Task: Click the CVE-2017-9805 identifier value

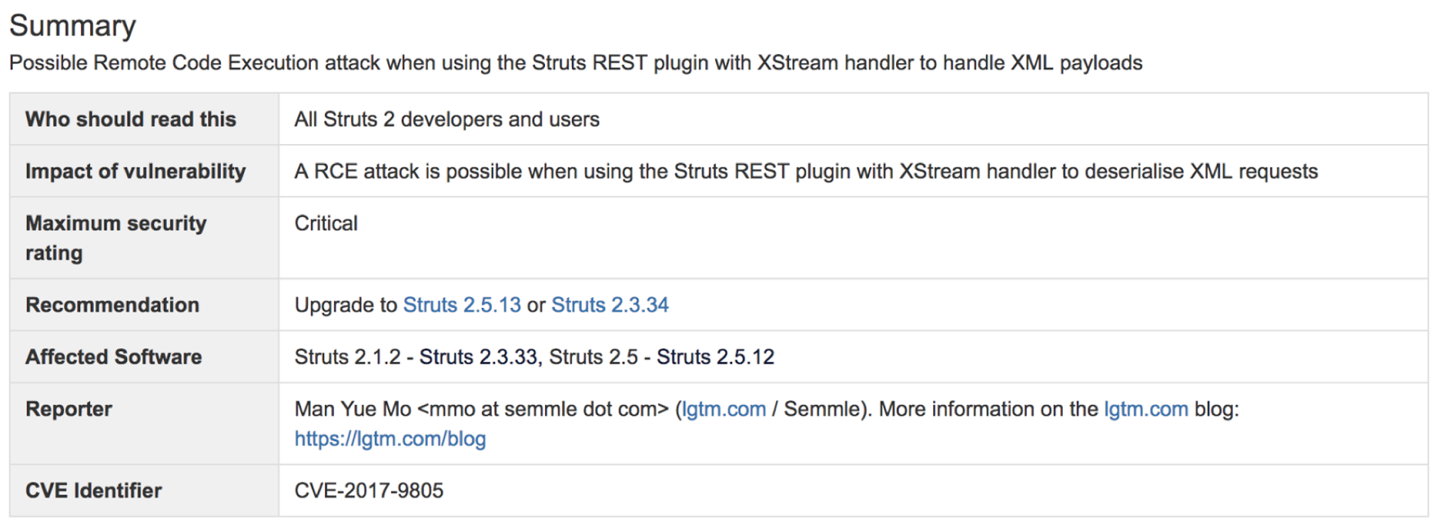Action: tap(368, 491)
